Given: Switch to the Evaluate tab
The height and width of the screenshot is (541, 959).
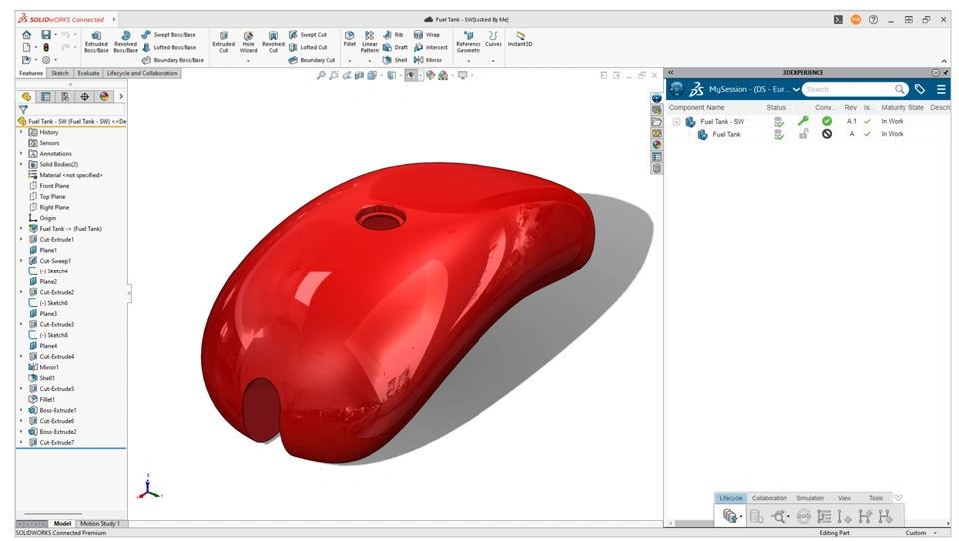Looking at the screenshot, I should 88,73.
